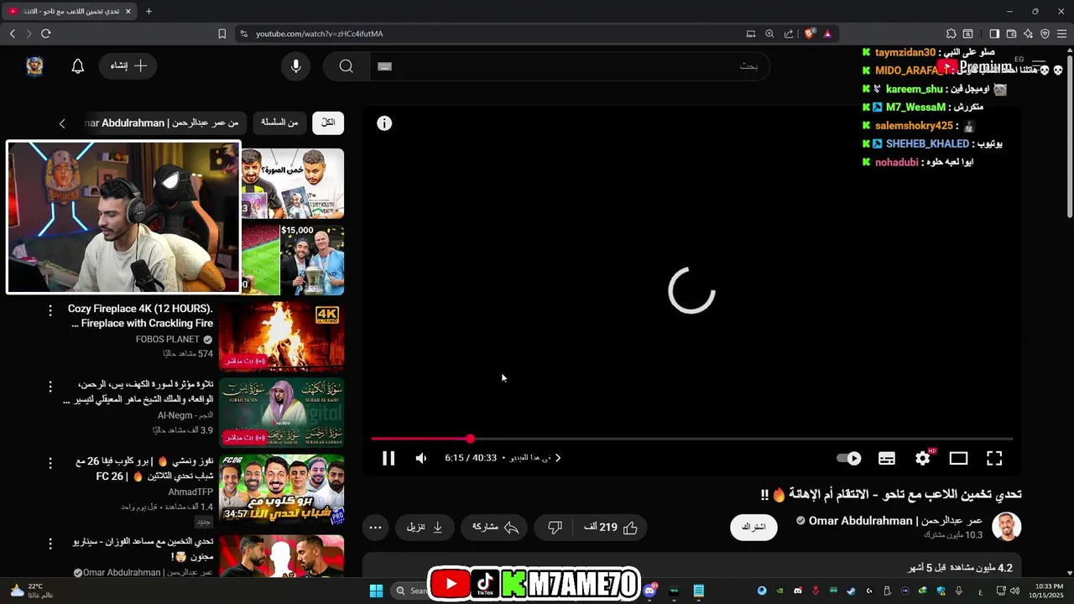
Task: Seek using the red video progress bar
Action: pyautogui.click(x=691, y=439)
